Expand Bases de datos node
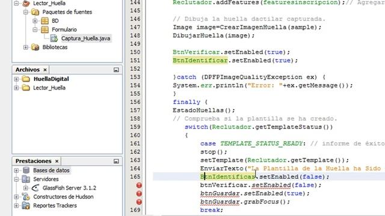This screenshot has height=216, width=385. (x=16, y=170)
